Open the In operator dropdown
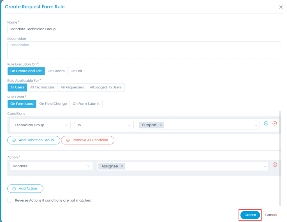 (104, 125)
